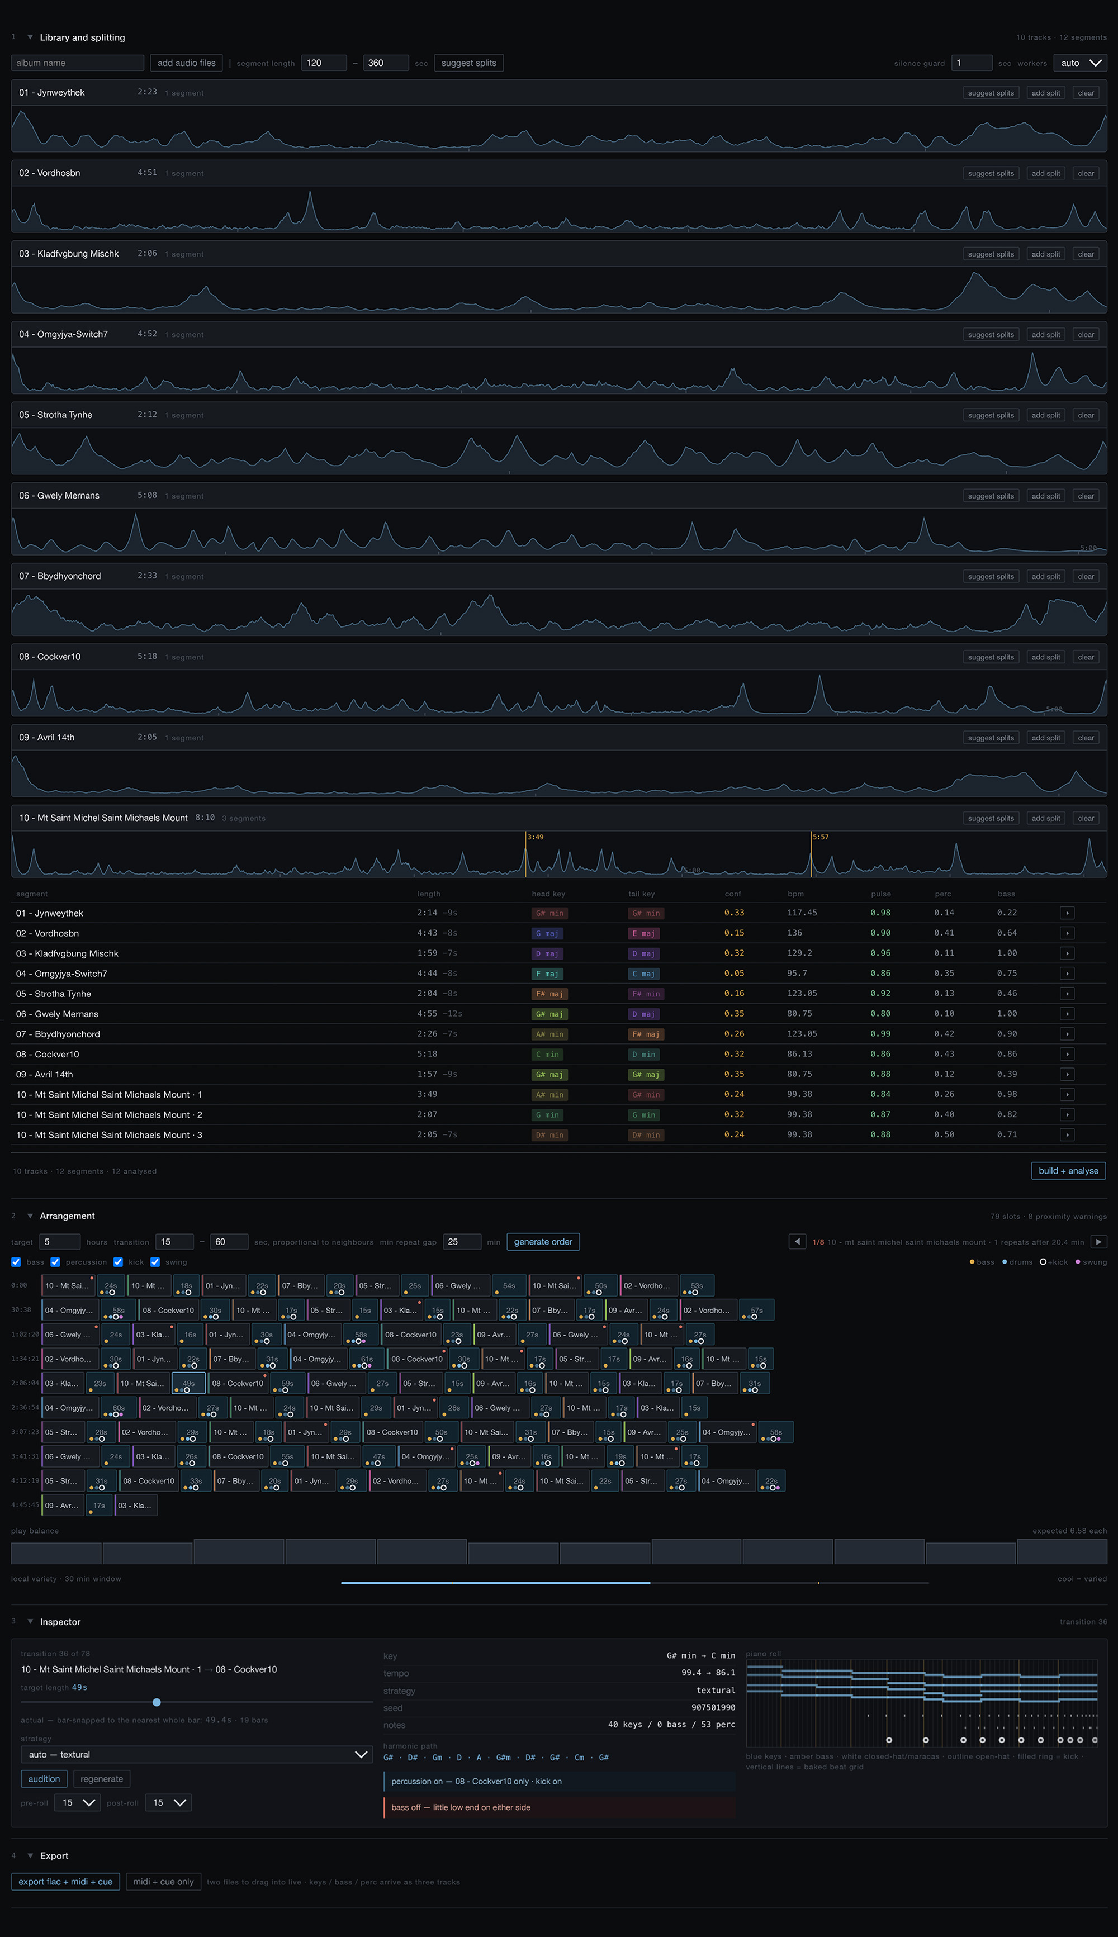Open the pre-roll dropdown

coord(78,1803)
